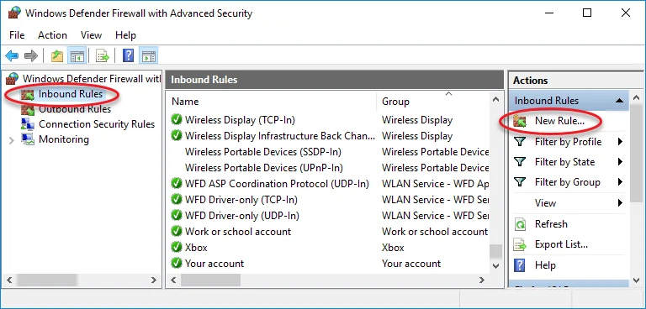Open Filter by Group submenu

point(568,182)
